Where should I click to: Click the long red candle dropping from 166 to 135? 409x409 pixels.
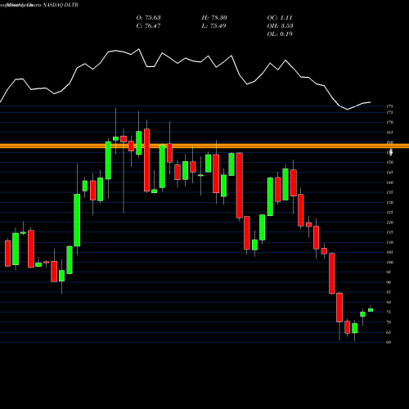click(x=146, y=160)
